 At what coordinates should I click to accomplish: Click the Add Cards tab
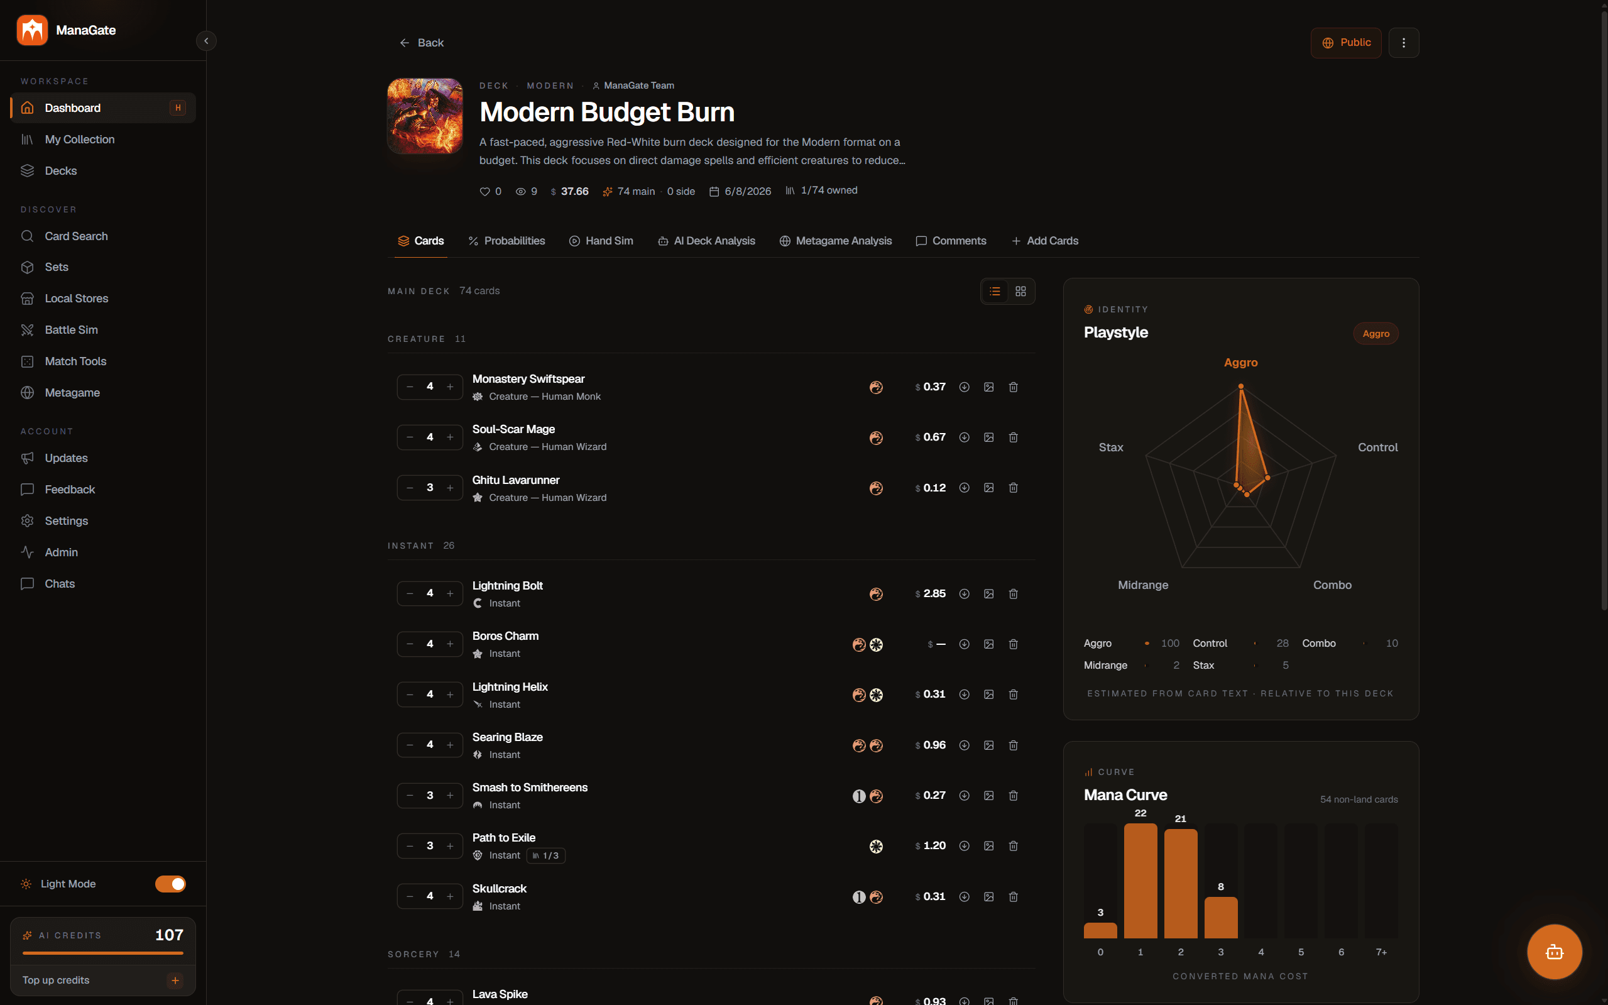1044,241
